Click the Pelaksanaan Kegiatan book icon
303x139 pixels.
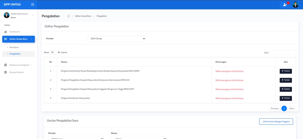(5, 65)
